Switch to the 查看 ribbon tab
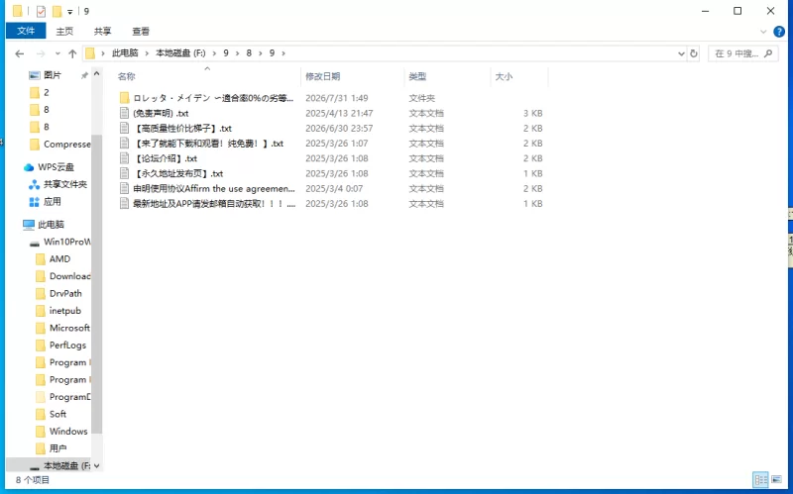 pyautogui.click(x=141, y=32)
